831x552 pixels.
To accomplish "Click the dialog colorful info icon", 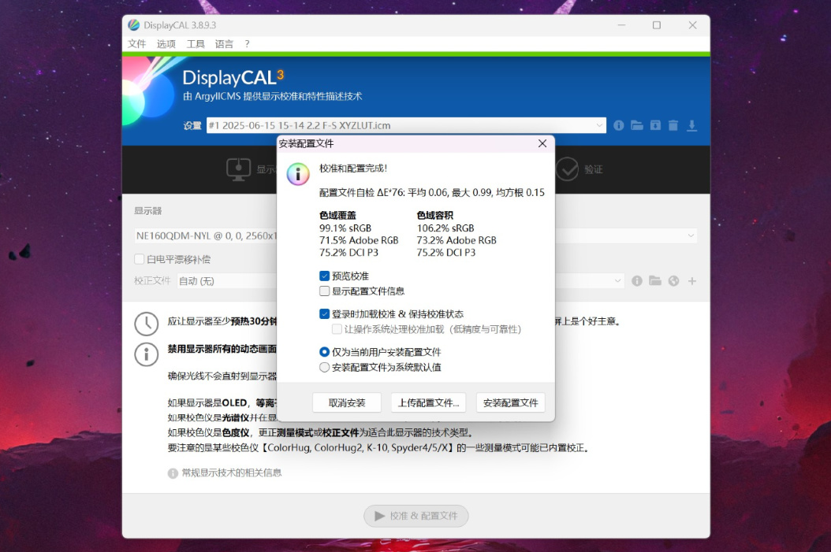I will (x=298, y=174).
